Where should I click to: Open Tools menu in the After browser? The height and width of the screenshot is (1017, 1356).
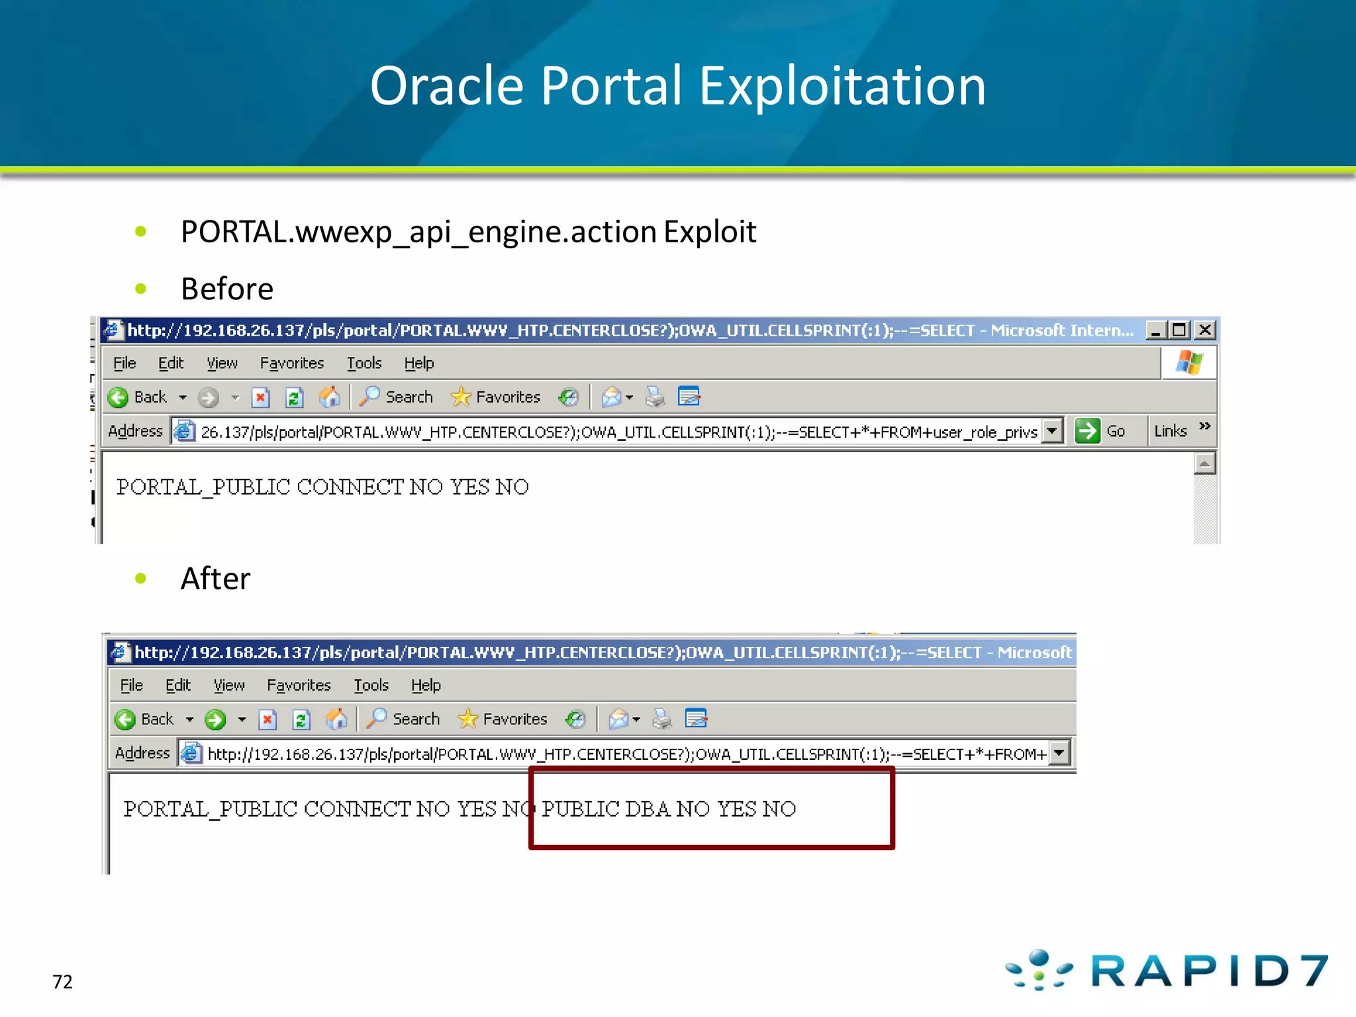(x=371, y=685)
